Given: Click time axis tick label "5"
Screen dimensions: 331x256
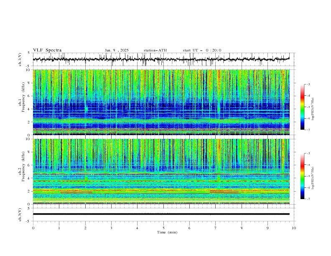Looking at the screenshot, I should coord(163,228).
